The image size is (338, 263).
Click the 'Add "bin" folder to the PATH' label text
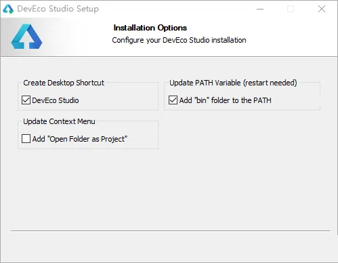(x=226, y=100)
